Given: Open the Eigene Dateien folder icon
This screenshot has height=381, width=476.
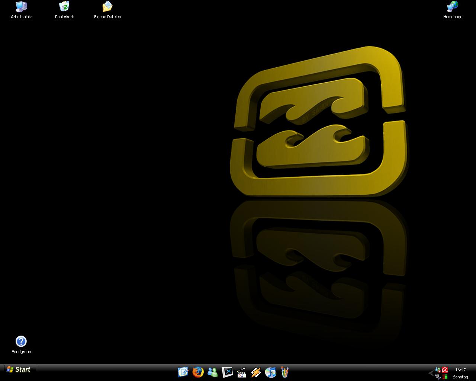Looking at the screenshot, I should click(x=107, y=10).
